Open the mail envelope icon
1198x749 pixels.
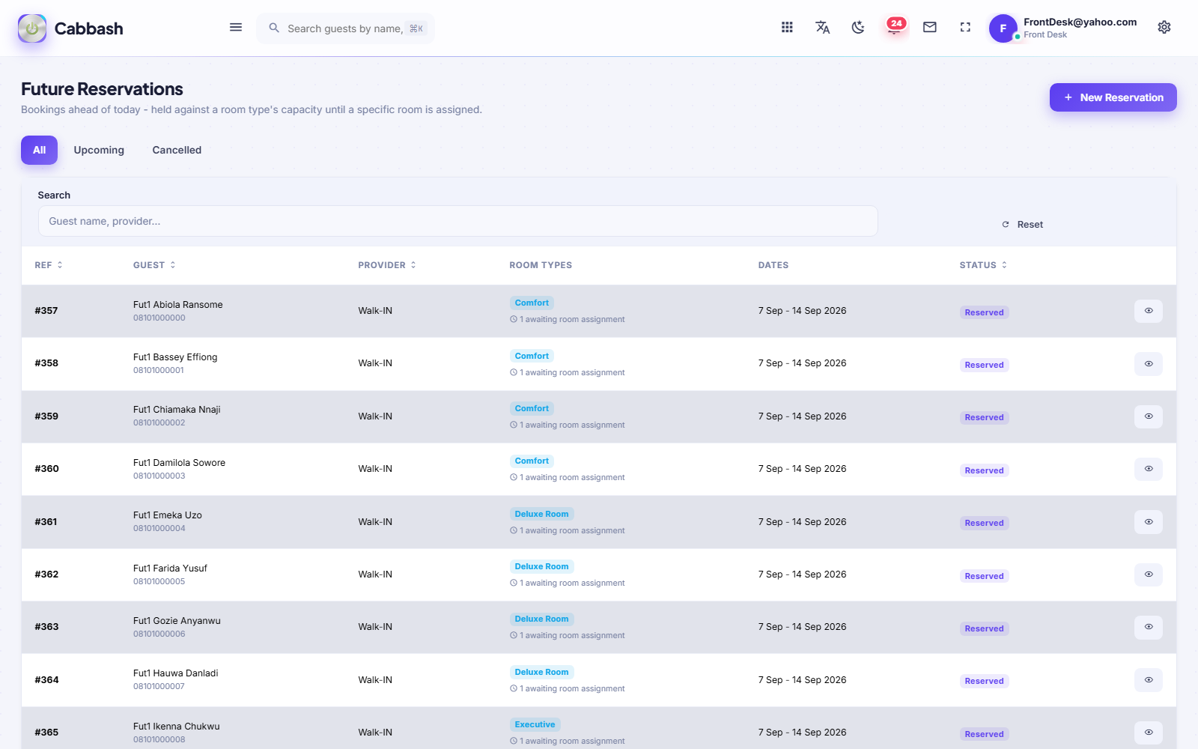coord(930,28)
